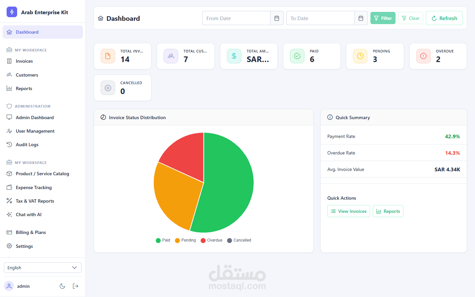Click the Cancelled X-circle icon
Viewport: 475px width, 297px height.
(x=108, y=88)
